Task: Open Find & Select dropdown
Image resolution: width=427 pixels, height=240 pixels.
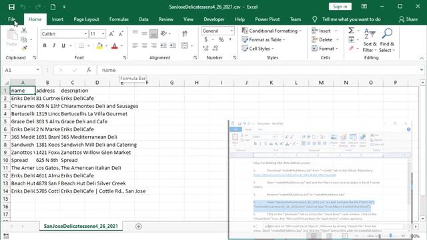Action: pyautogui.click(x=387, y=40)
